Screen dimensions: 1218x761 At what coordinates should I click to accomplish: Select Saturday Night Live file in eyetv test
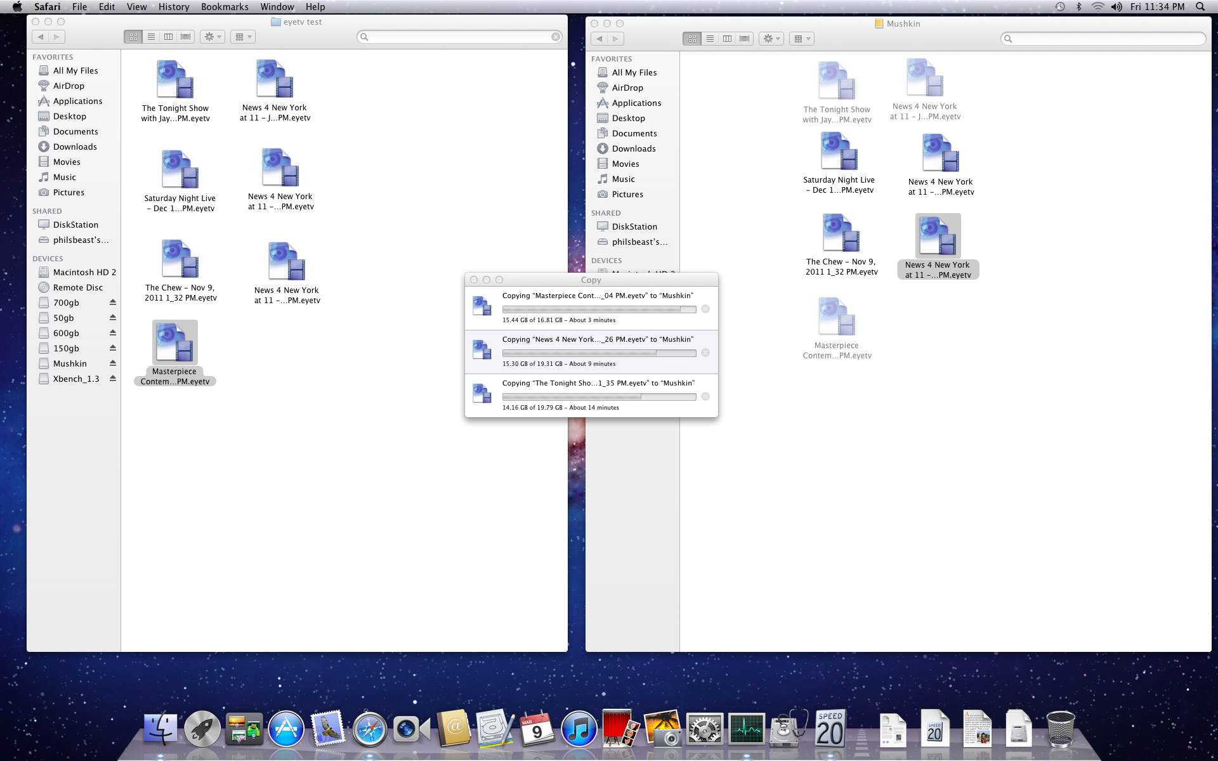click(180, 170)
